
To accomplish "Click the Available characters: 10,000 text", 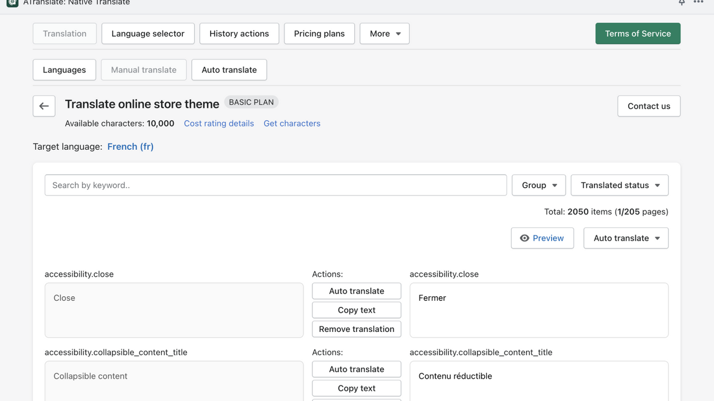I will tap(119, 123).
